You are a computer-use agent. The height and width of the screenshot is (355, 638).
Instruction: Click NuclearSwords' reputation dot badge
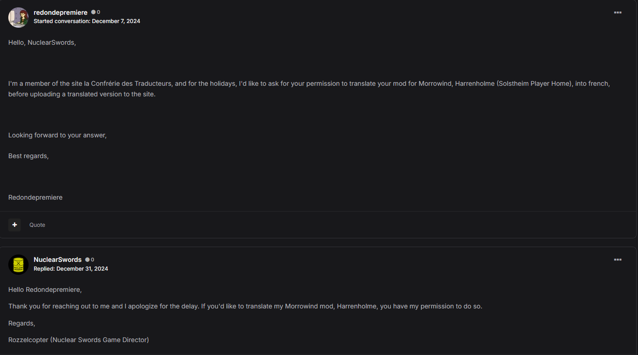coord(89,260)
